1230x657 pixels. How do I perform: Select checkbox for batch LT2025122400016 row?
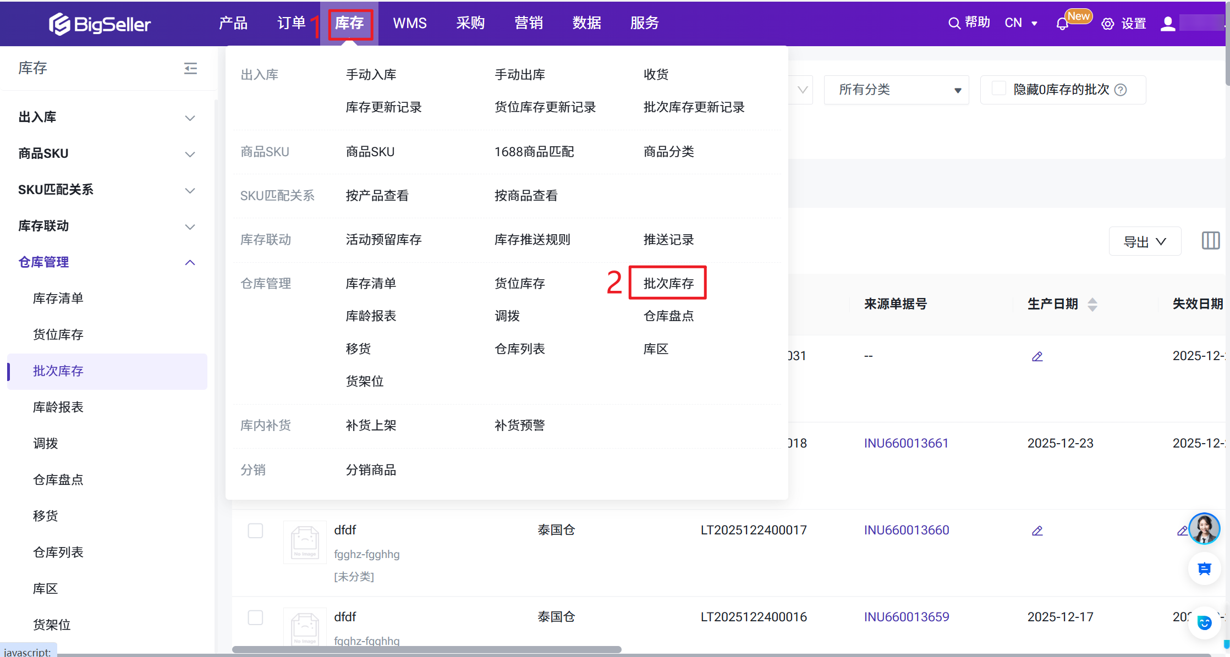[x=255, y=617]
